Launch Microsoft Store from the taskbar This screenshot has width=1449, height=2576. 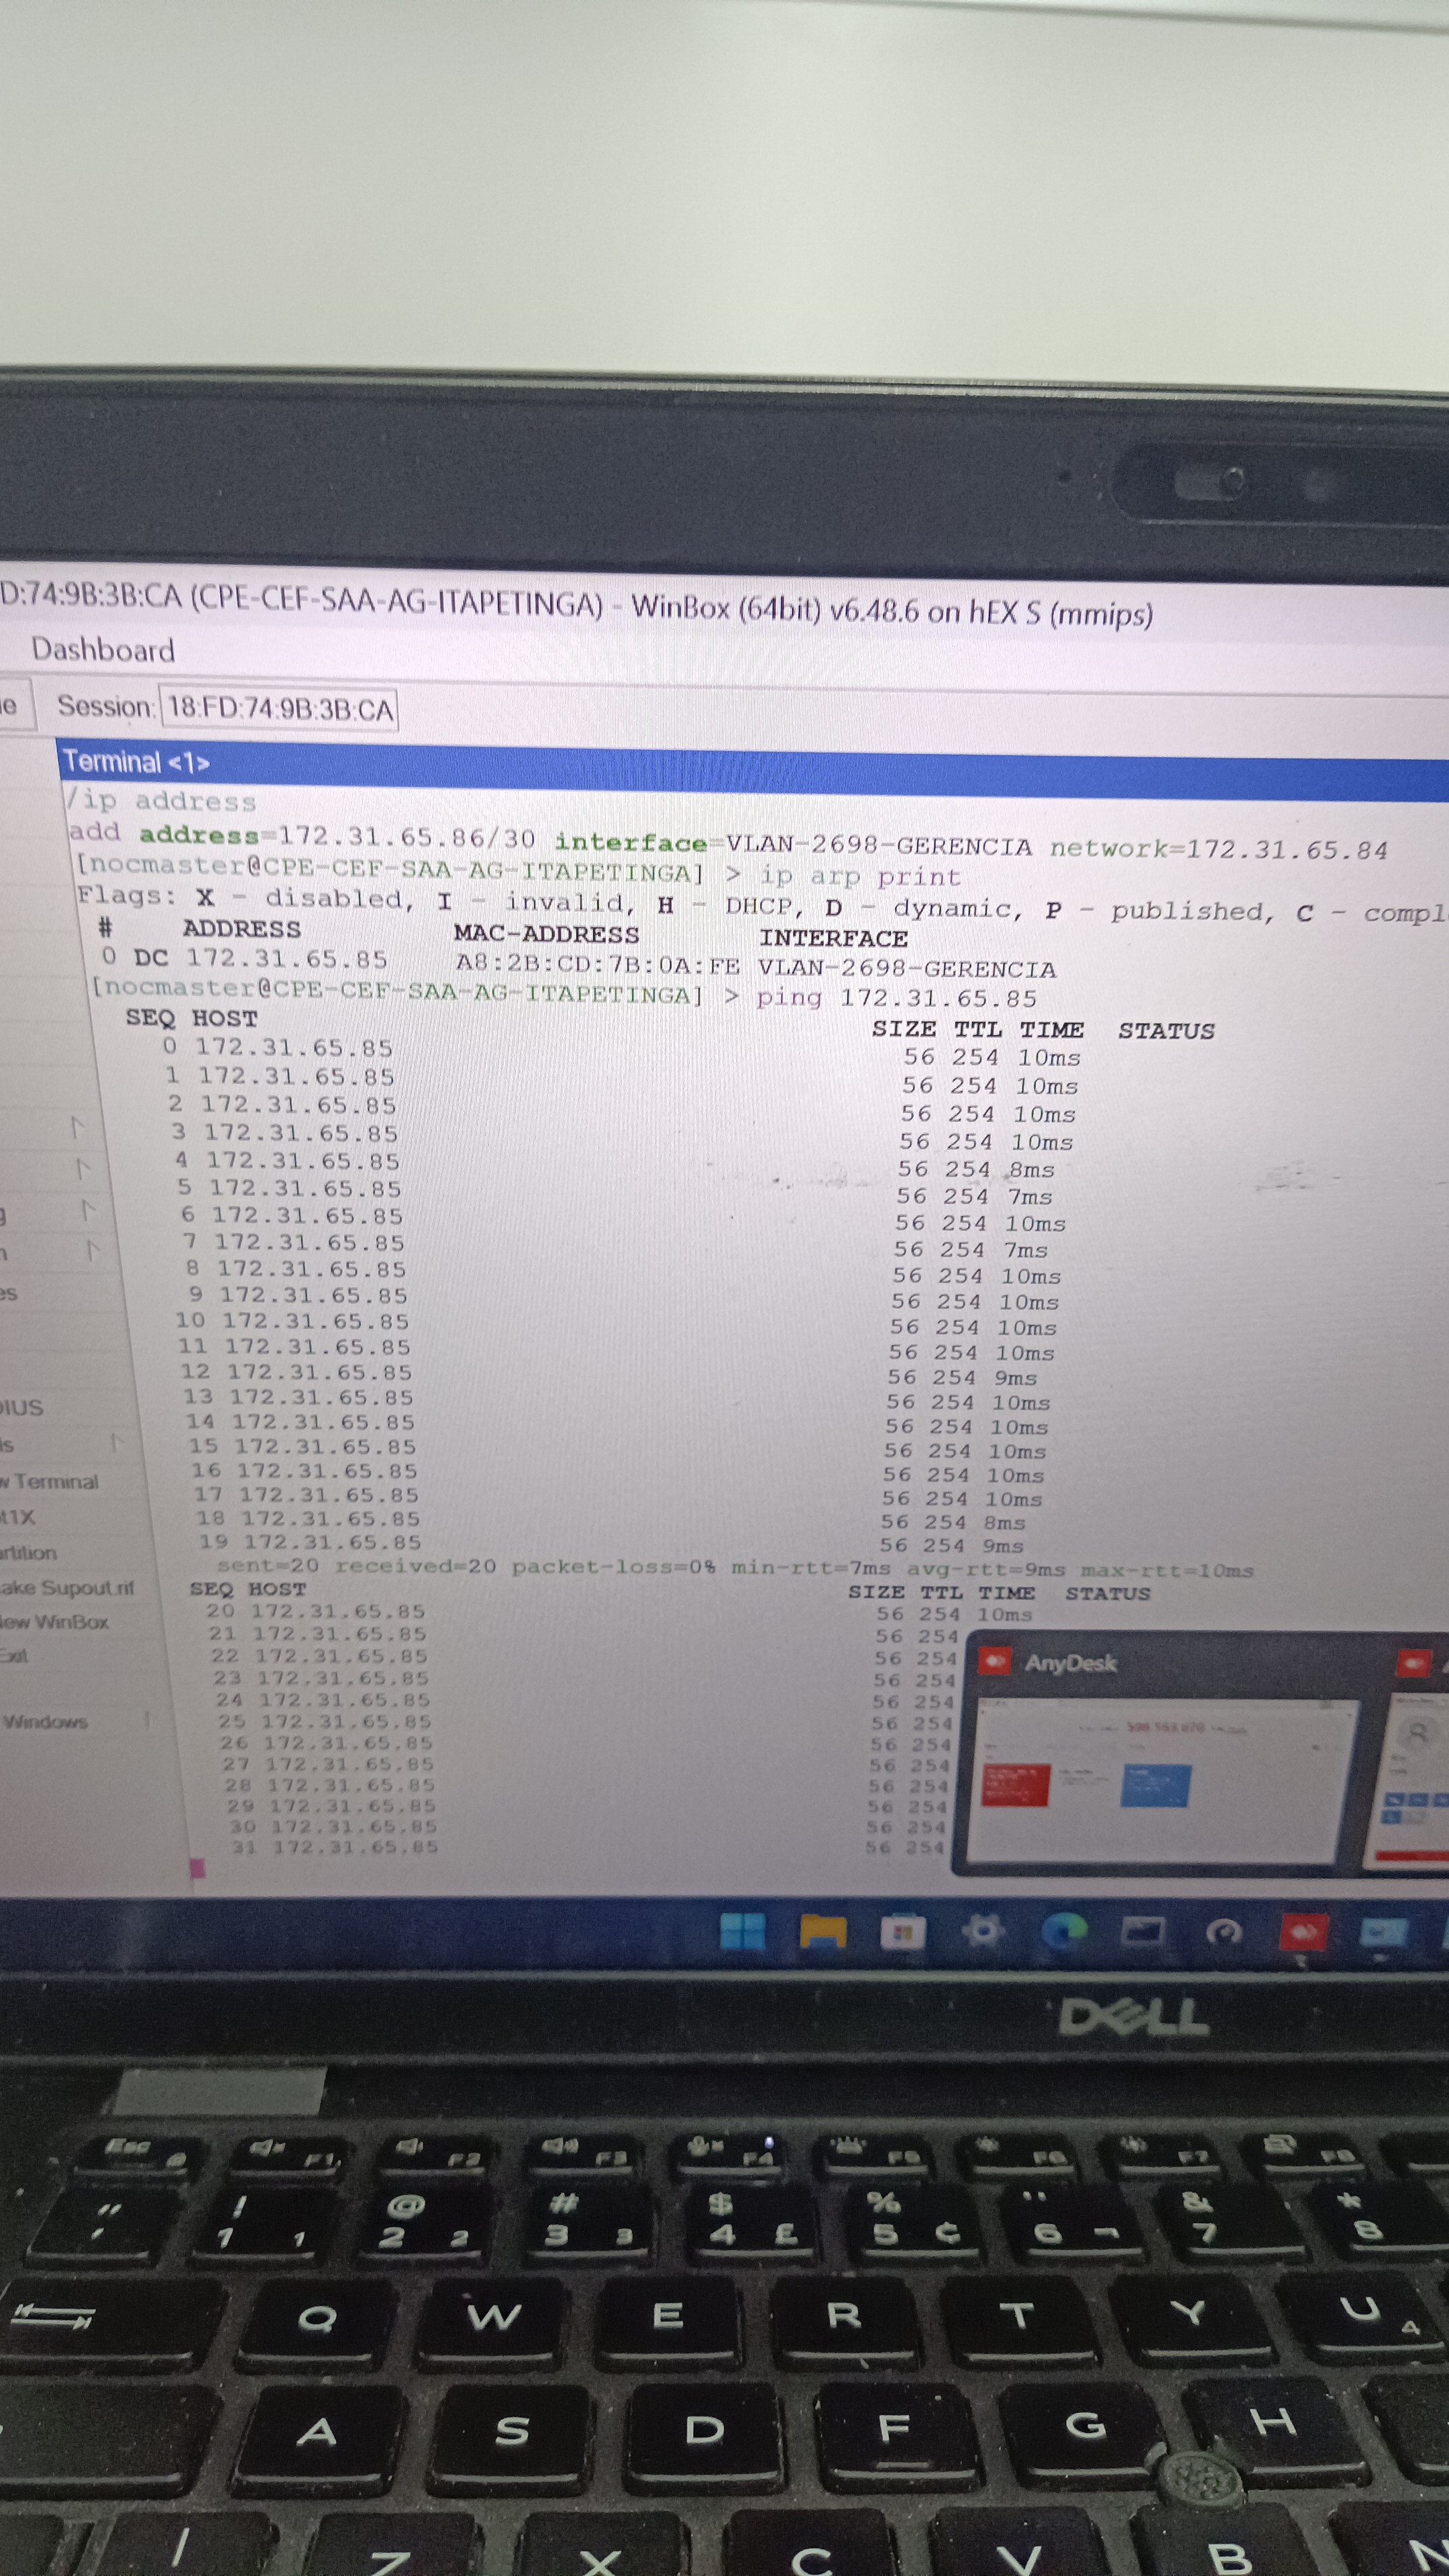(902, 1932)
